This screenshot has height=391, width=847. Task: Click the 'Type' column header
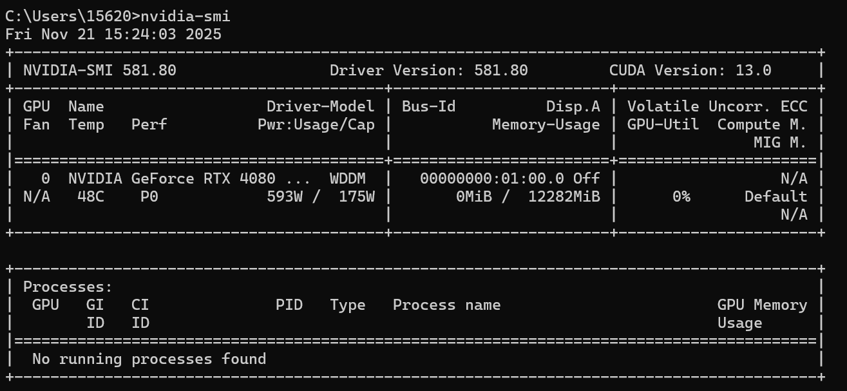pyautogui.click(x=348, y=305)
